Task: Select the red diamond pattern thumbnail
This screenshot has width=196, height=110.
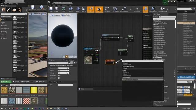Action: 27,101
